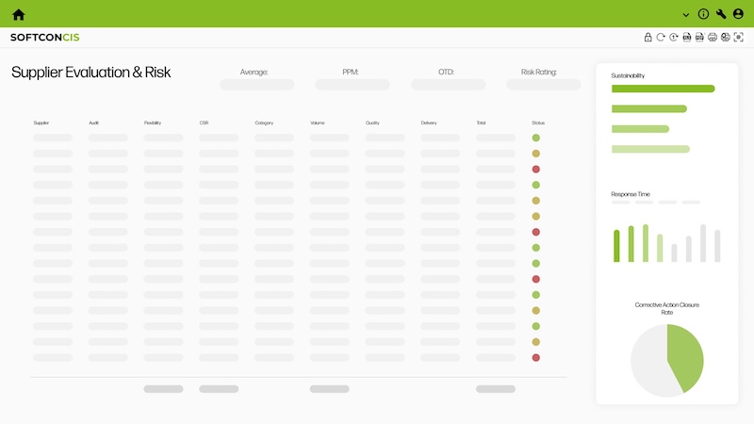This screenshot has height=424, width=754.
Task: Click the Response Time chart title
Action: (x=630, y=194)
